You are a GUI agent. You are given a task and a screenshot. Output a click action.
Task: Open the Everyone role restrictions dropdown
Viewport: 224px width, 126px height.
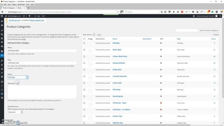pyautogui.click(x=15, y=112)
